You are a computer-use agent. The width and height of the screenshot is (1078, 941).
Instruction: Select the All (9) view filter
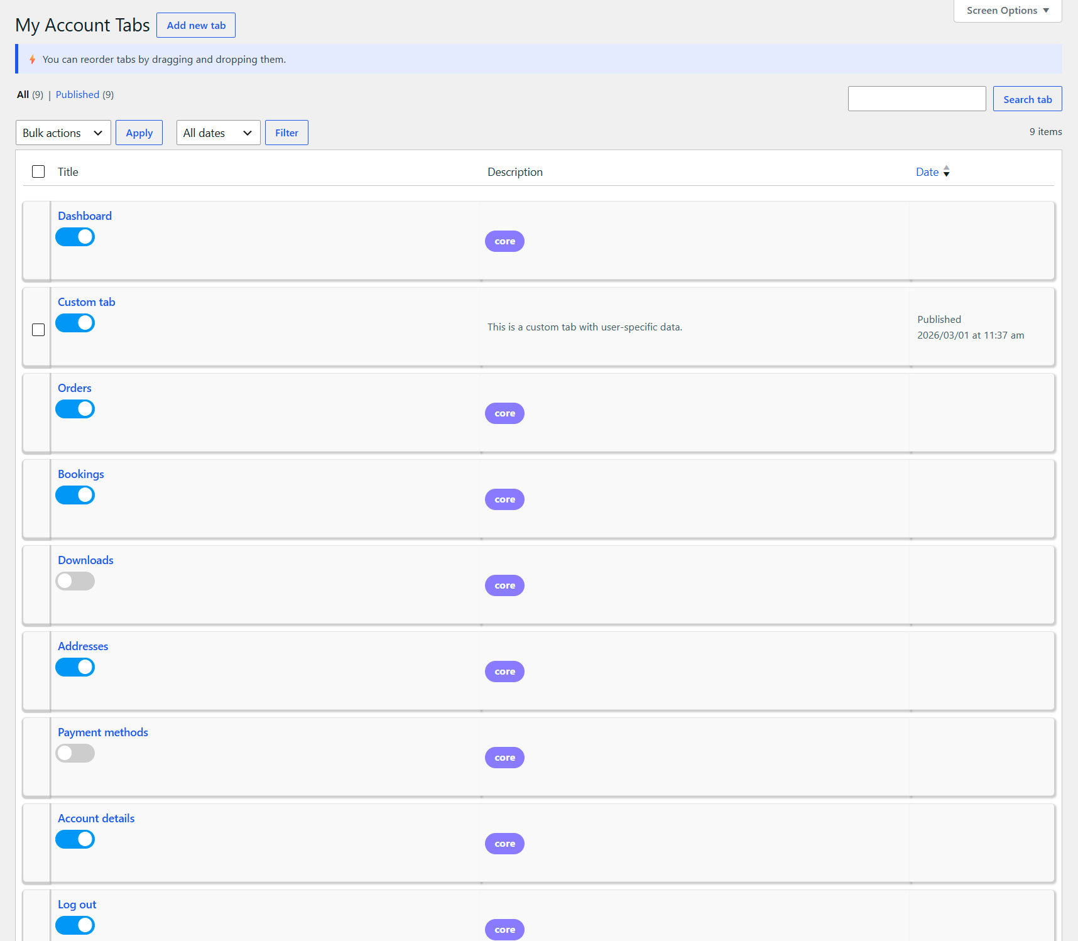23,95
